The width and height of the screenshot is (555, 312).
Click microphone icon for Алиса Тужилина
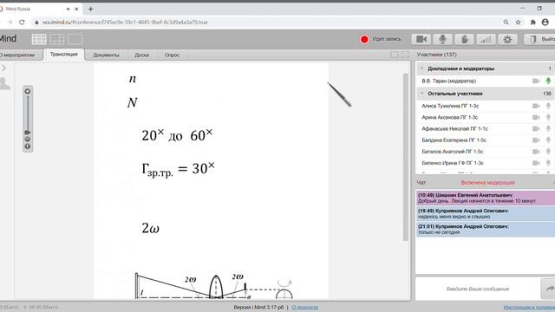pyautogui.click(x=548, y=106)
